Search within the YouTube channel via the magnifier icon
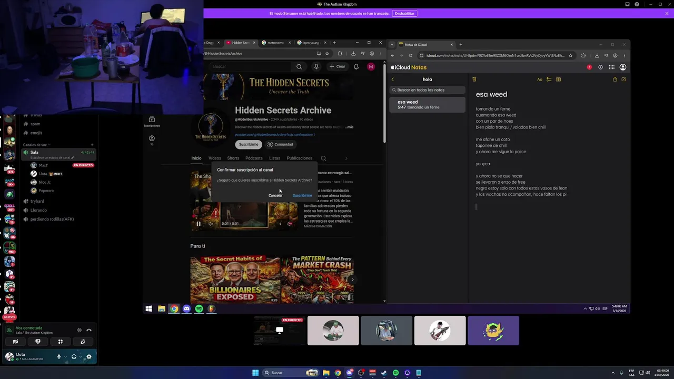Image resolution: width=674 pixels, height=379 pixels. pyautogui.click(x=323, y=158)
